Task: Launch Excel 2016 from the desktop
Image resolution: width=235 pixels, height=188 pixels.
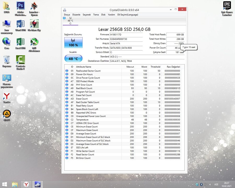Action: pos(20,42)
